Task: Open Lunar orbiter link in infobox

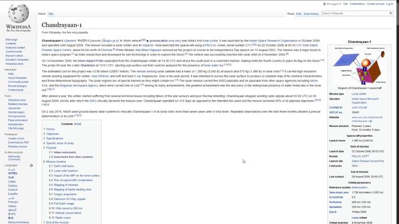Action: pos(359,94)
